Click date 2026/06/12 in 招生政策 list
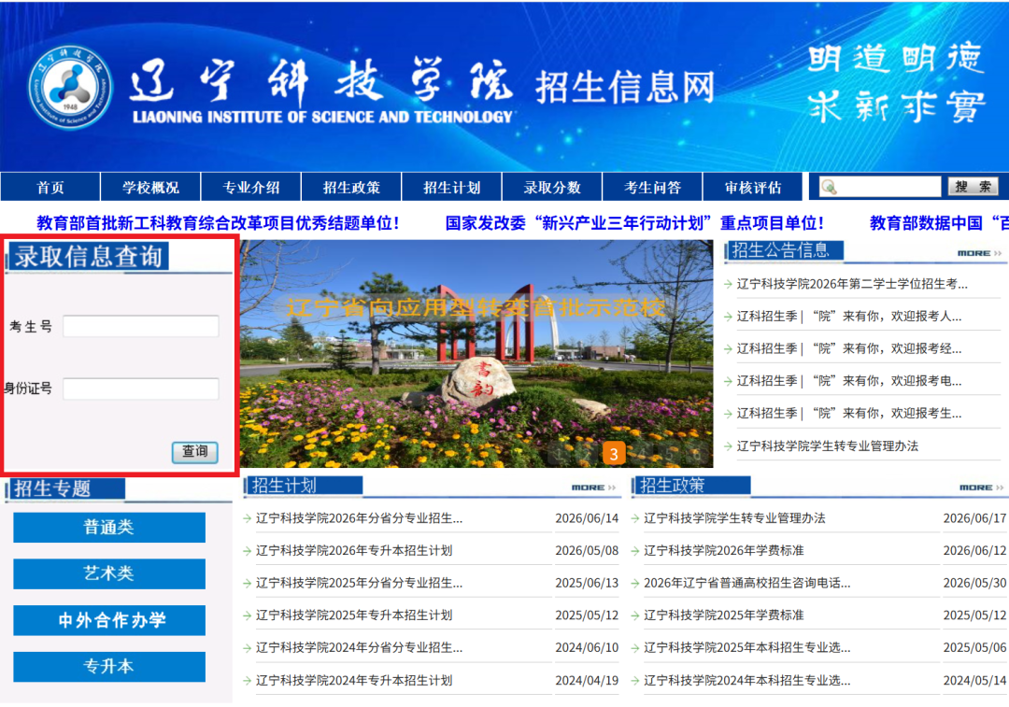This screenshot has height=707, width=1009. [974, 551]
